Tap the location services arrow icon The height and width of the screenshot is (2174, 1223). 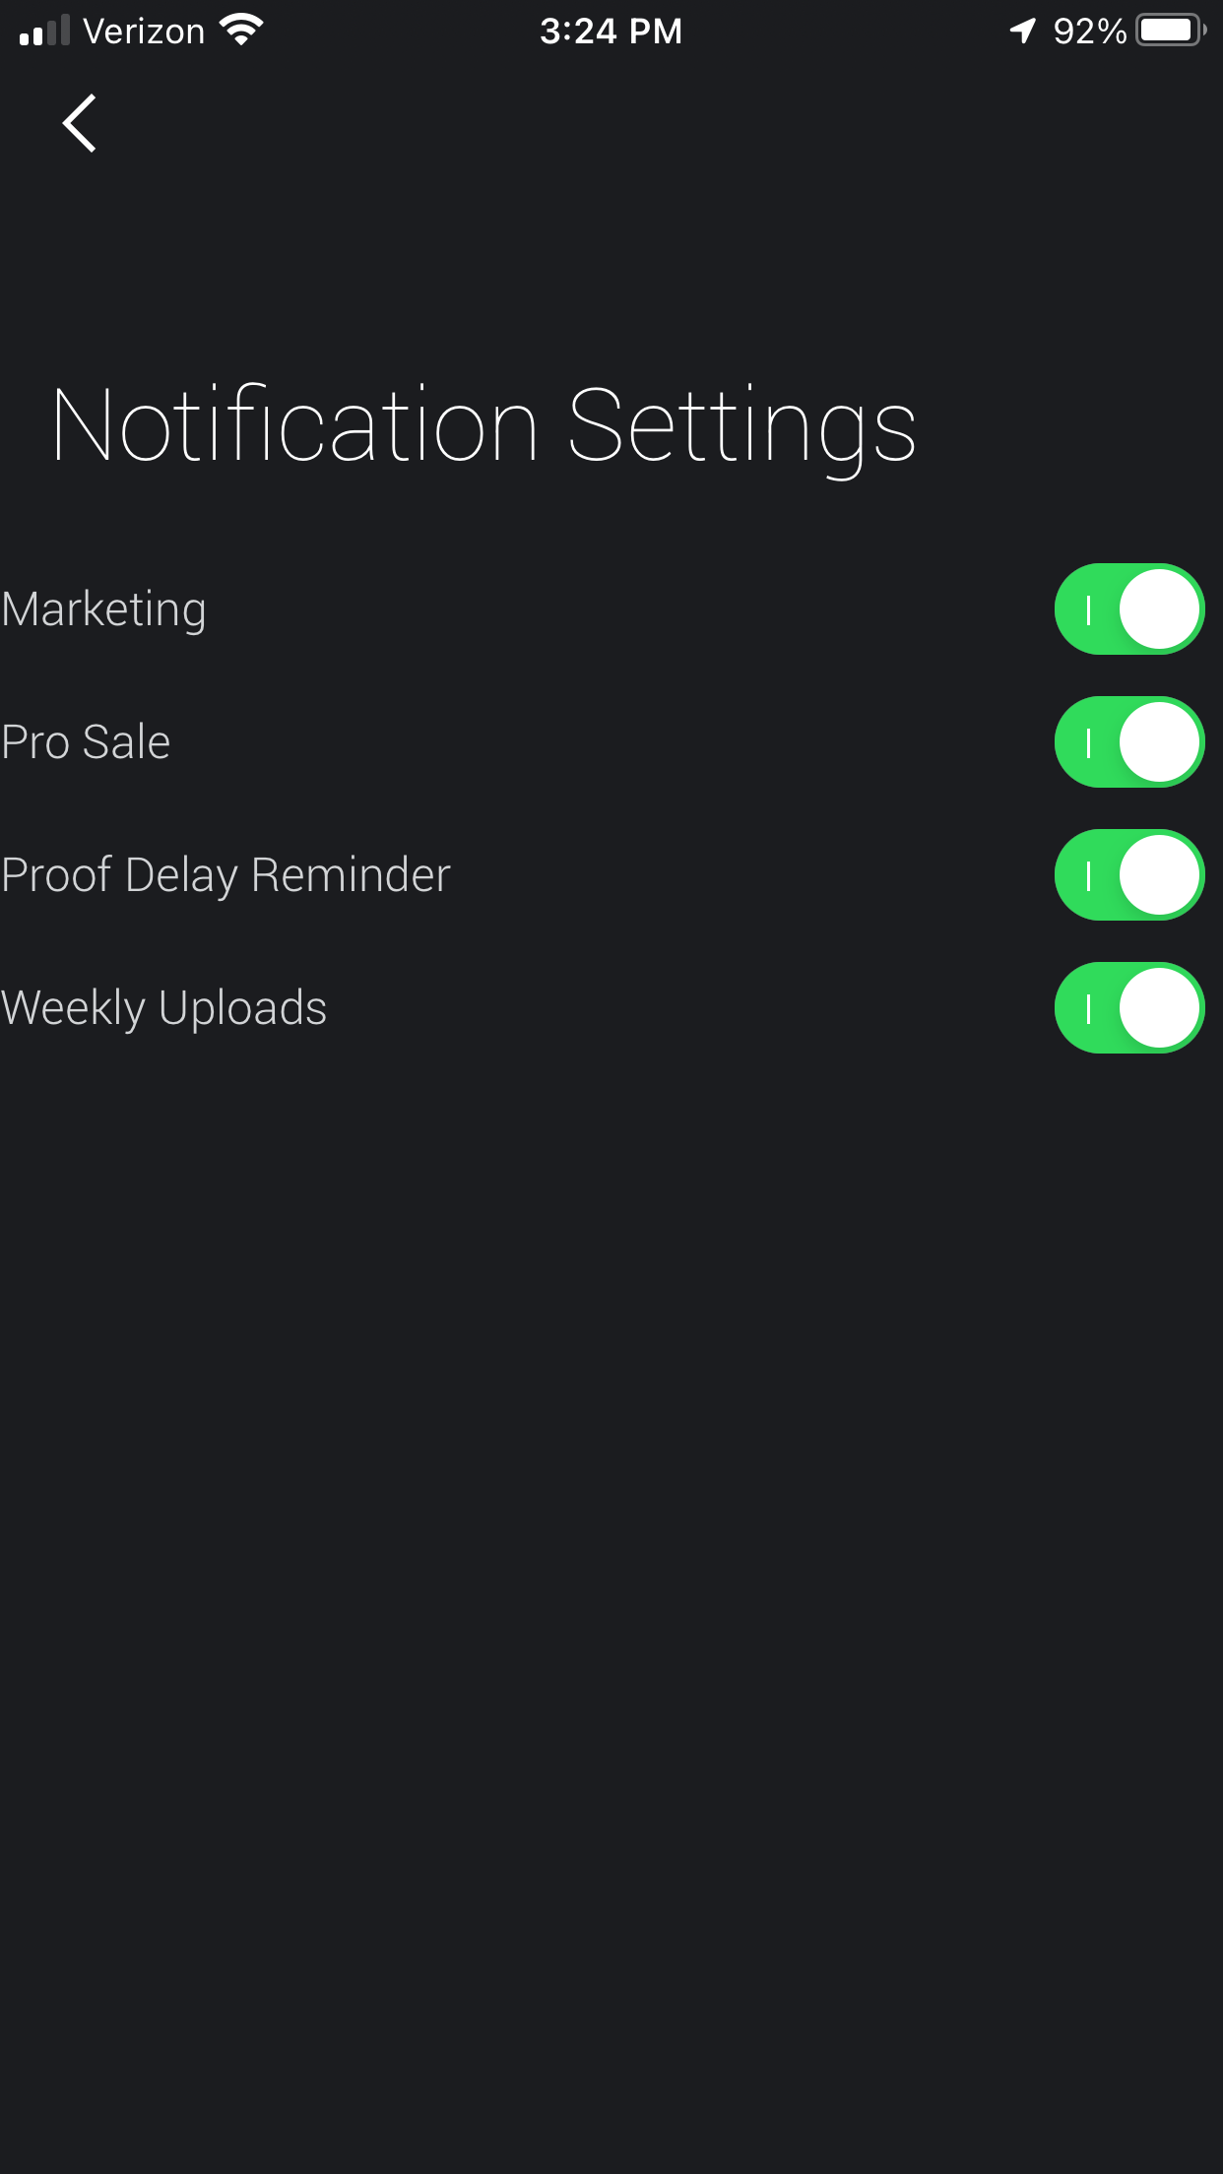[1023, 31]
